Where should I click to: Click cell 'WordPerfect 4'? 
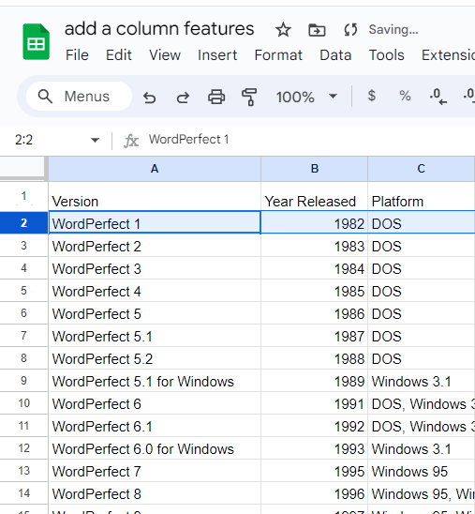click(155, 291)
